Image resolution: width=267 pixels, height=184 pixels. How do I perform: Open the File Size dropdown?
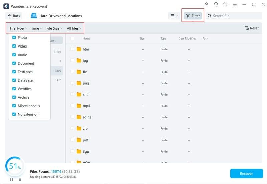coord(54,28)
